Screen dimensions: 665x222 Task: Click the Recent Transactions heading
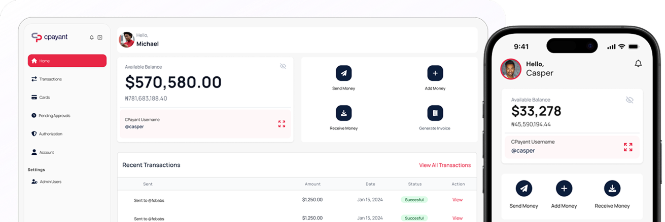pos(151,165)
